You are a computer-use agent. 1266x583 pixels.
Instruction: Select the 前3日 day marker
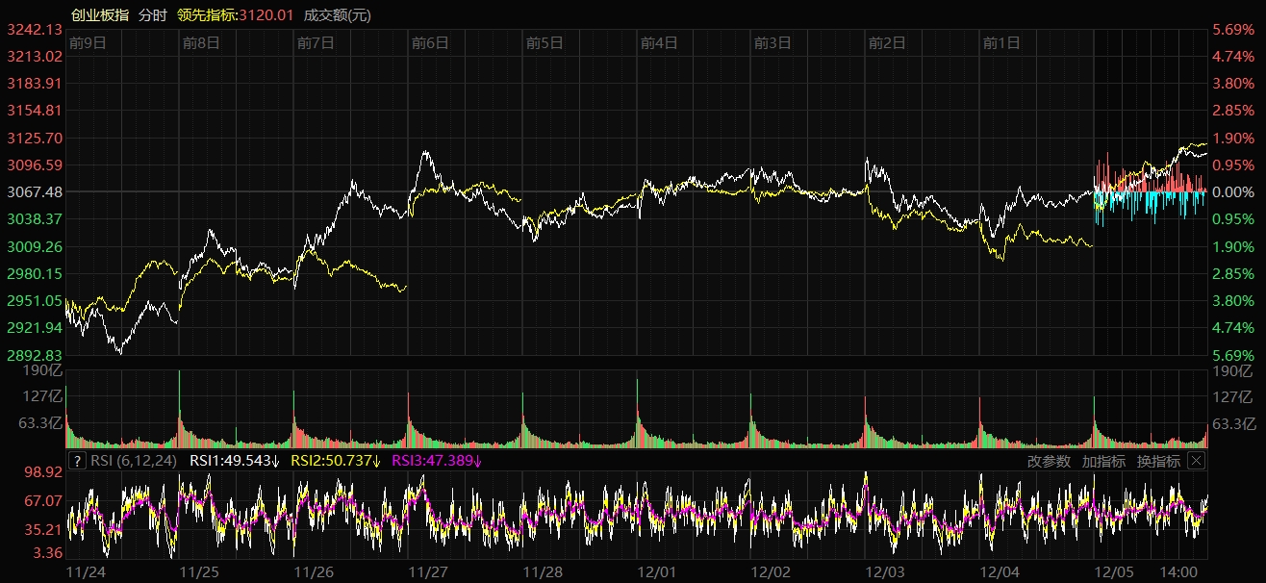(772, 42)
